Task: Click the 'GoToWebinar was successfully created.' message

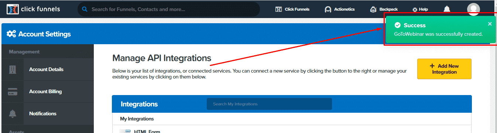Action: point(438,34)
